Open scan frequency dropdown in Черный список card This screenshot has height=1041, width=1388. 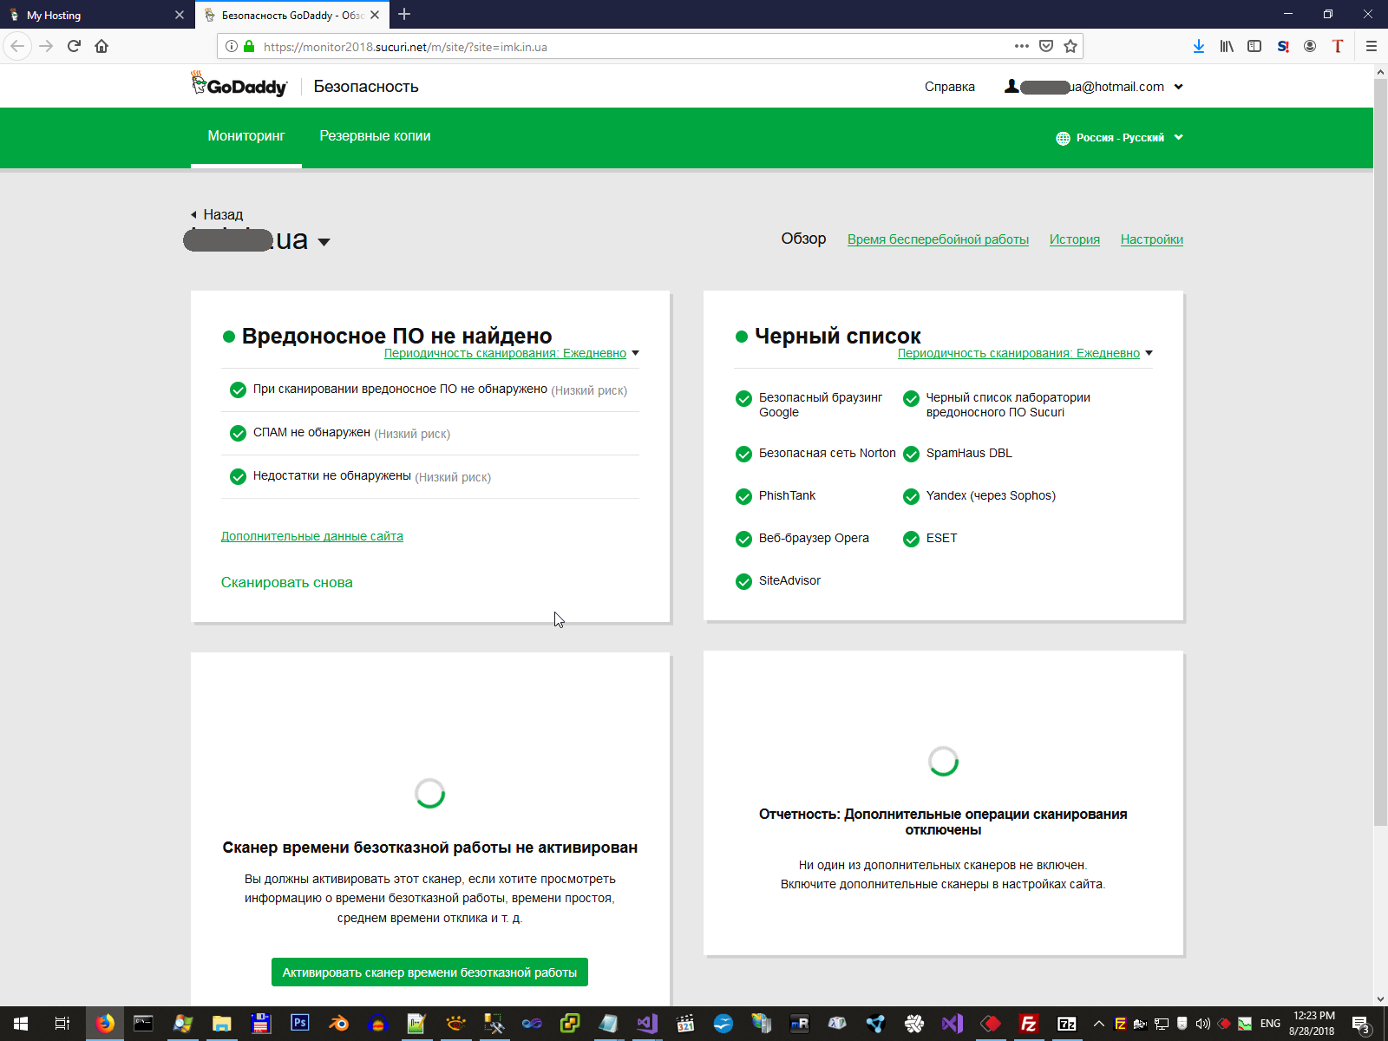1025,353
